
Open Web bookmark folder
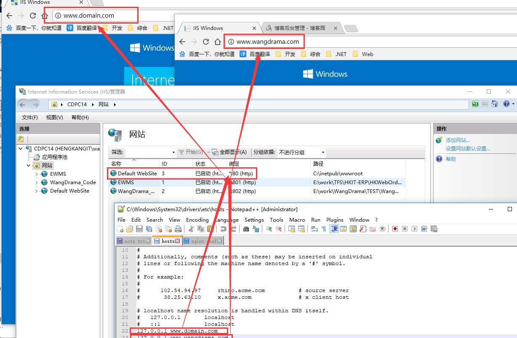362,54
